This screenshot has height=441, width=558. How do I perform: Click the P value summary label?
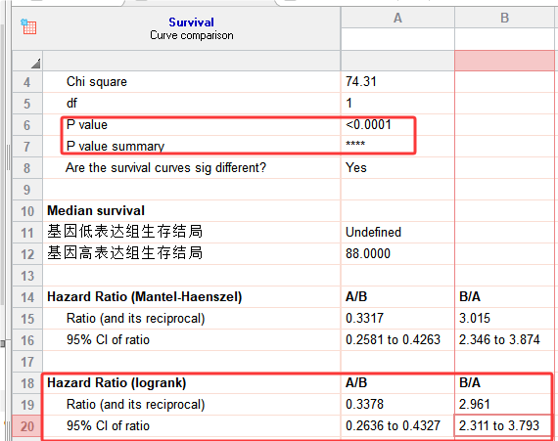tap(116, 147)
